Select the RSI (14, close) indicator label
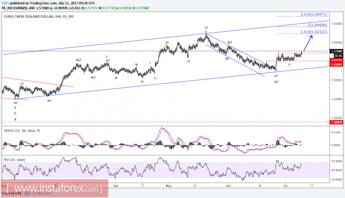345x198 pixels. 15,160
